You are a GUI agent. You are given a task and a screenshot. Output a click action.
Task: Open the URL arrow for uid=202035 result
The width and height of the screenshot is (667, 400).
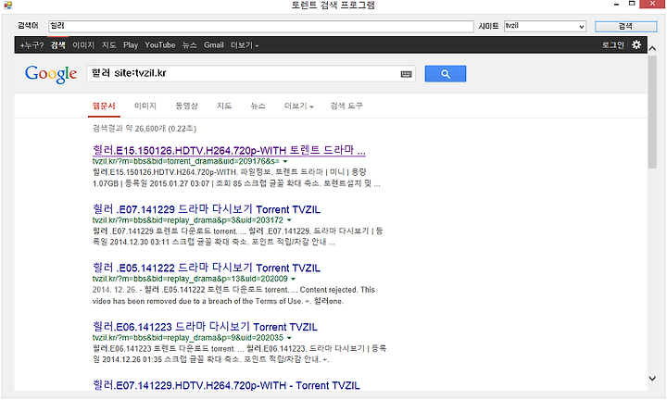click(x=289, y=338)
